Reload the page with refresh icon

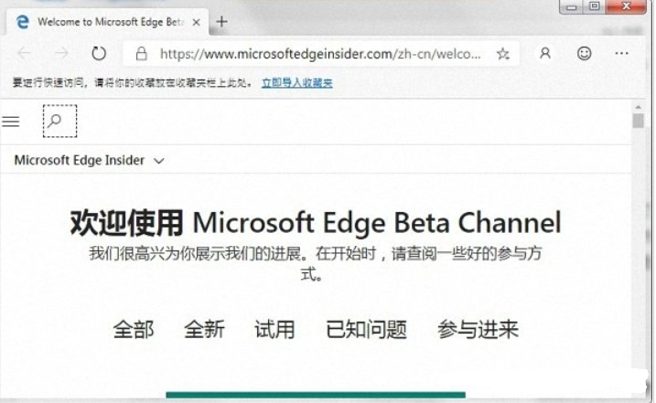pyautogui.click(x=99, y=53)
